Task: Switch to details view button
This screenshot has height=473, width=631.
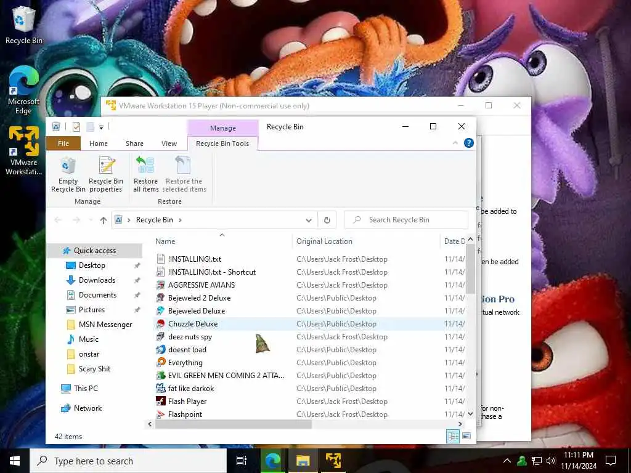Action: (x=453, y=436)
